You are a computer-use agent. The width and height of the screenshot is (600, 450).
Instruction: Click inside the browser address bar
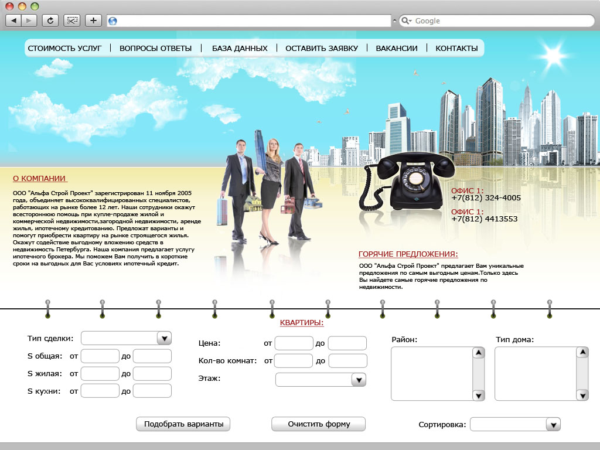point(248,21)
